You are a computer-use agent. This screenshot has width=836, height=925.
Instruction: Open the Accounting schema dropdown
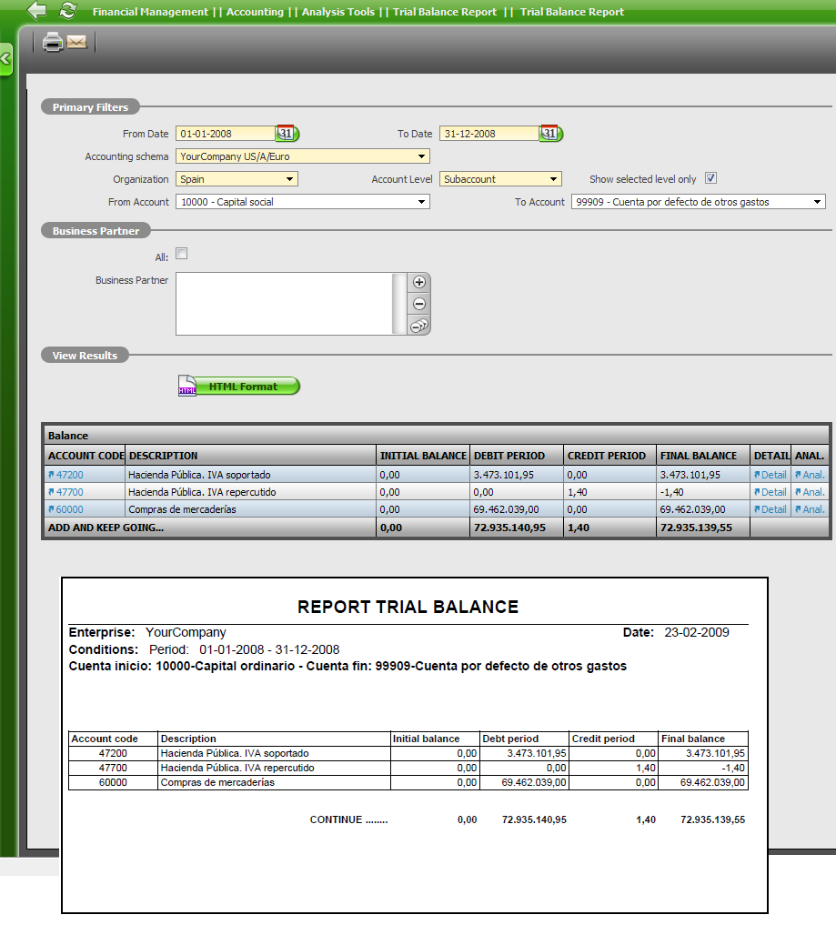coord(302,156)
